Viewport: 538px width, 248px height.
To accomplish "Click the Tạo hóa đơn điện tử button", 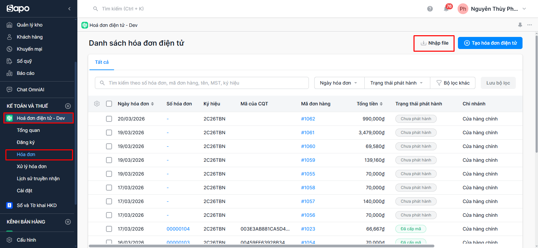I will click(x=490, y=43).
